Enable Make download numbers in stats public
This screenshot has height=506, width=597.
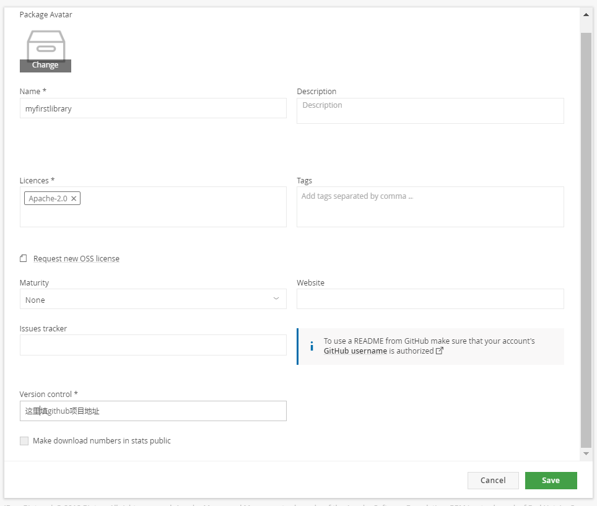point(24,441)
